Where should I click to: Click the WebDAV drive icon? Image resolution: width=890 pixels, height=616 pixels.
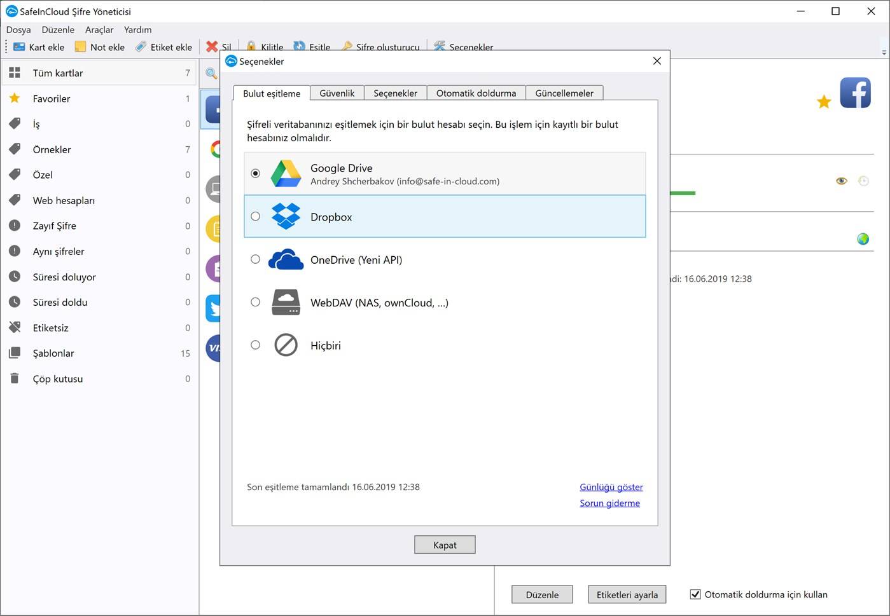286,303
